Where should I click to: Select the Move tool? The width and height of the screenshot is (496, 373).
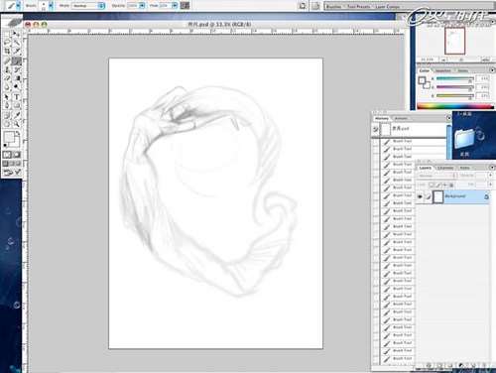tap(17, 34)
